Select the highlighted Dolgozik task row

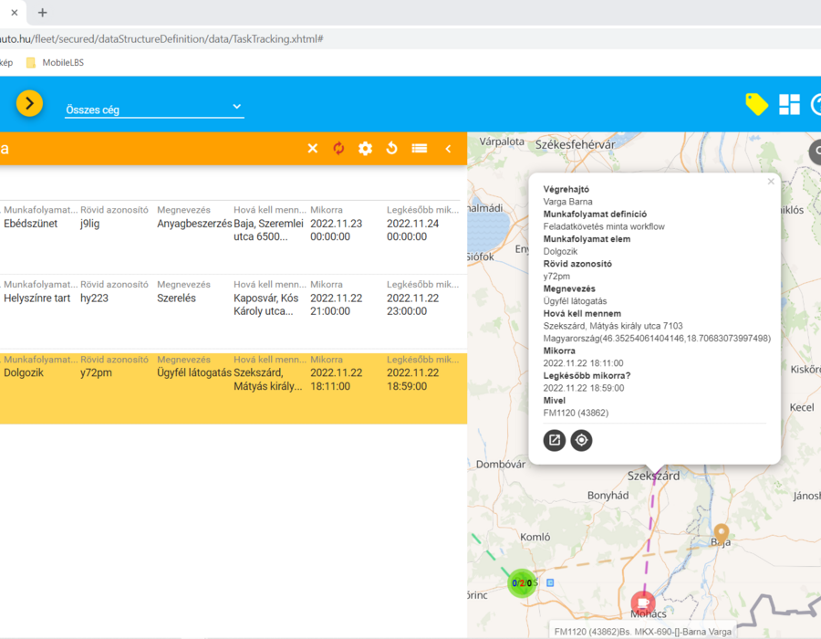coord(233,388)
